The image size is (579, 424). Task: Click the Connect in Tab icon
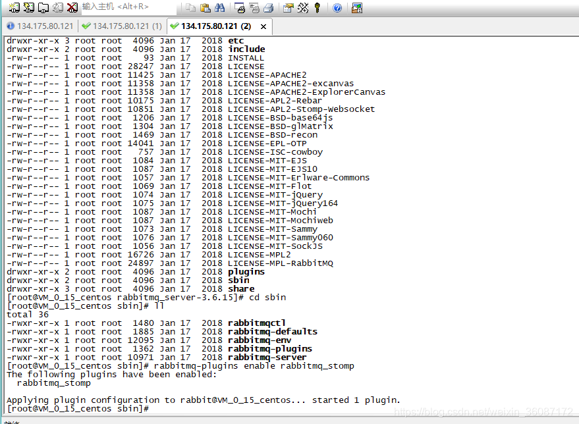pos(43,7)
